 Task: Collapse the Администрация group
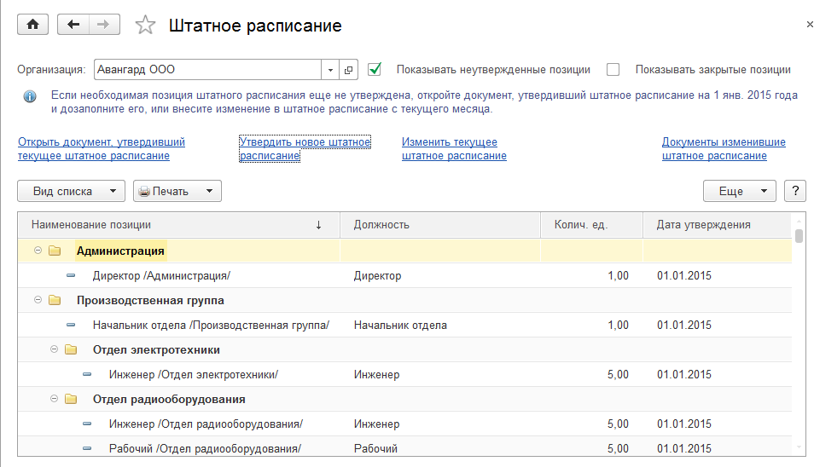click(38, 251)
